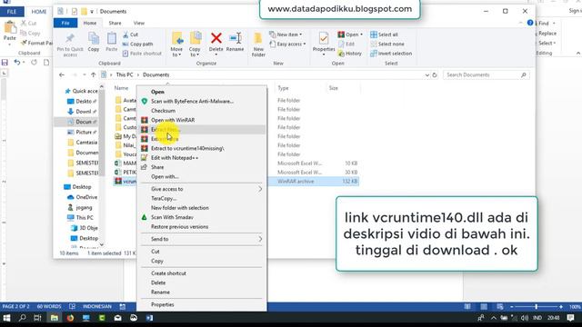Choose Scan with ByteFence Anti-Malware
Screen dimensions: 582x327
[192, 101]
